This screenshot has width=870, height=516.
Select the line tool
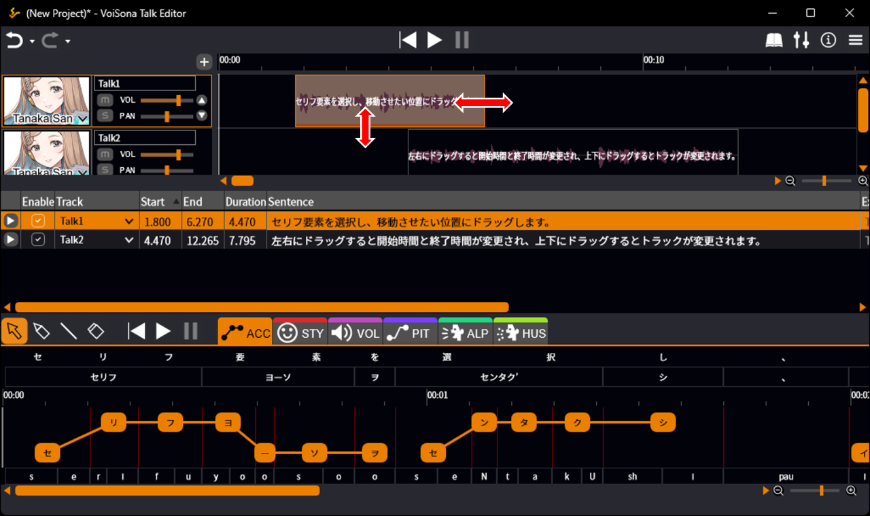69,331
